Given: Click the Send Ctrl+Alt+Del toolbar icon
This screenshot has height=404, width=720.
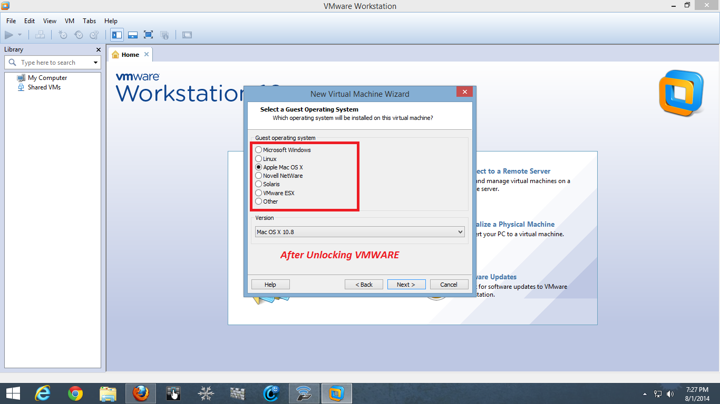Looking at the screenshot, I should pyautogui.click(x=40, y=35).
